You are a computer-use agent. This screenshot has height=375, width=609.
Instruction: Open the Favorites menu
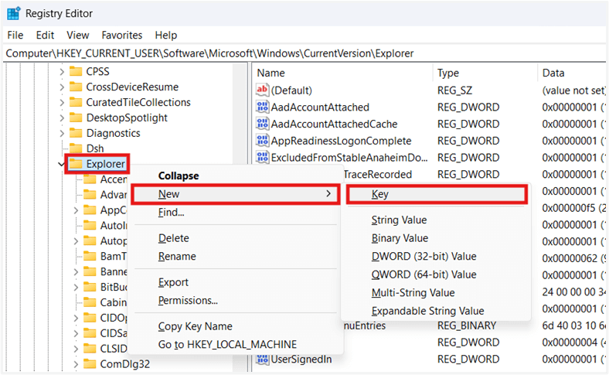click(122, 35)
